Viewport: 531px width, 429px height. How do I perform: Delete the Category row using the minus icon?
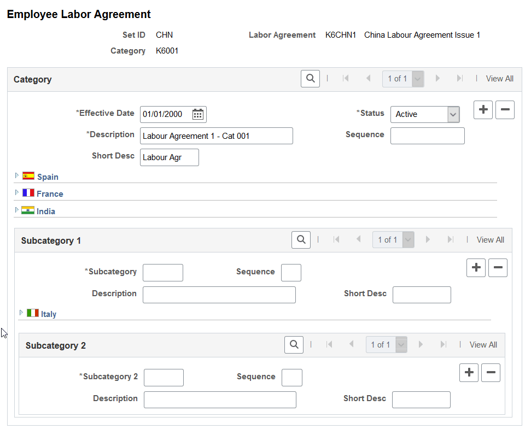(505, 109)
